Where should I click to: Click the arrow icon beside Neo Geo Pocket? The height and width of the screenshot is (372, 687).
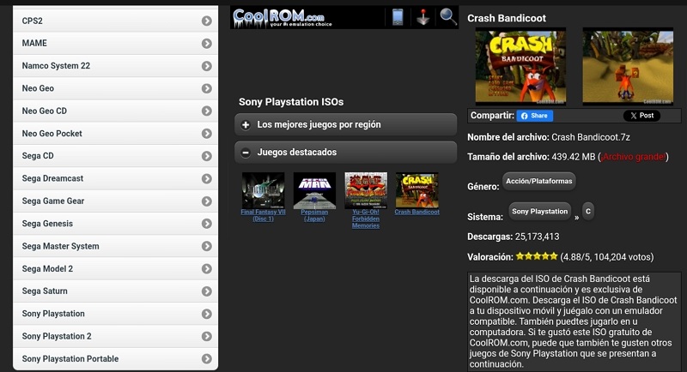[x=207, y=134]
